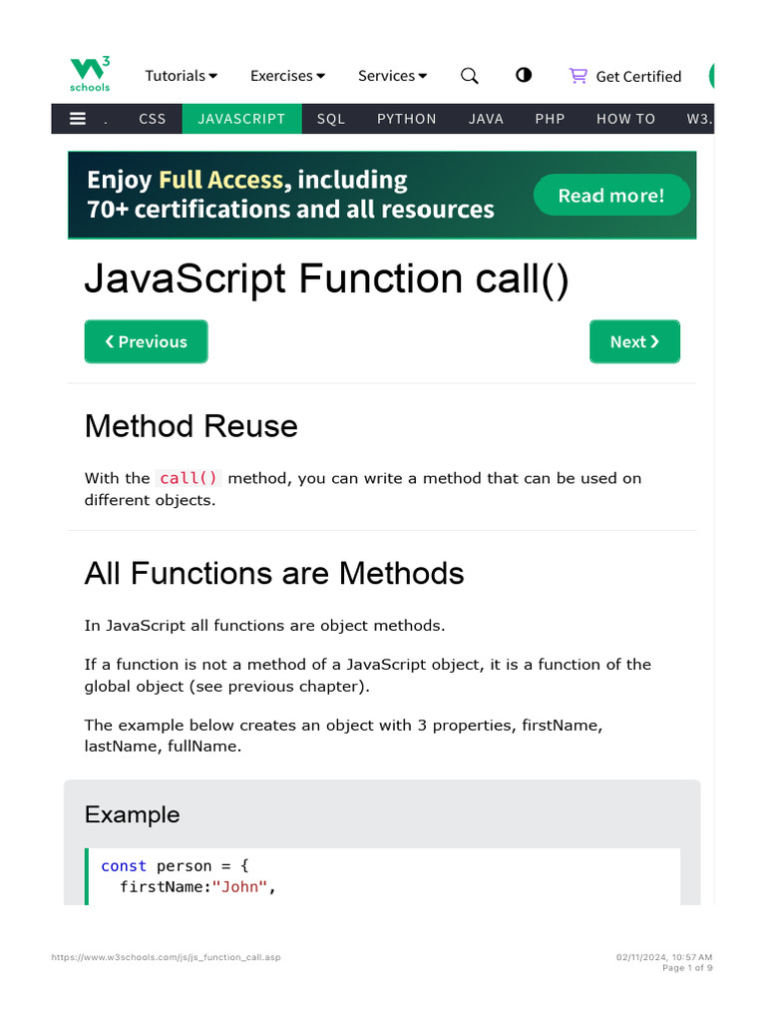Toggle dark mode contrast icon
This screenshot has width=766, height=1022.
pyautogui.click(x=524, y=75)
